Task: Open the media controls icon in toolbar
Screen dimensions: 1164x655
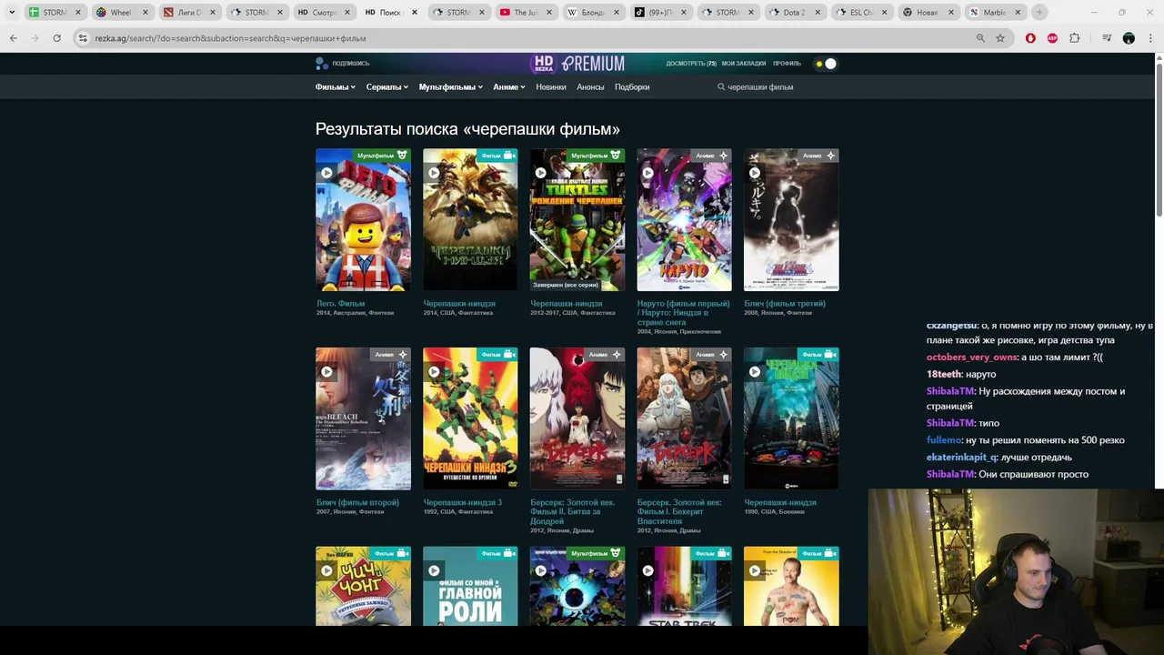Action: pos(1107,38)
